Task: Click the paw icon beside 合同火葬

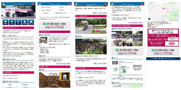Action: (40, 56)
